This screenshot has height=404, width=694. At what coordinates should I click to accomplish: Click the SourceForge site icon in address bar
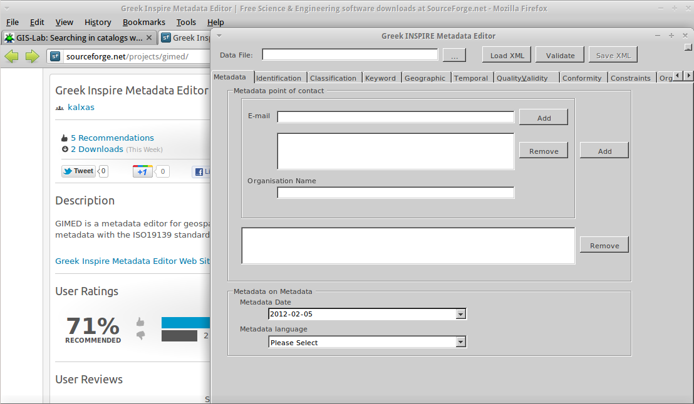(x=55, y=56)
